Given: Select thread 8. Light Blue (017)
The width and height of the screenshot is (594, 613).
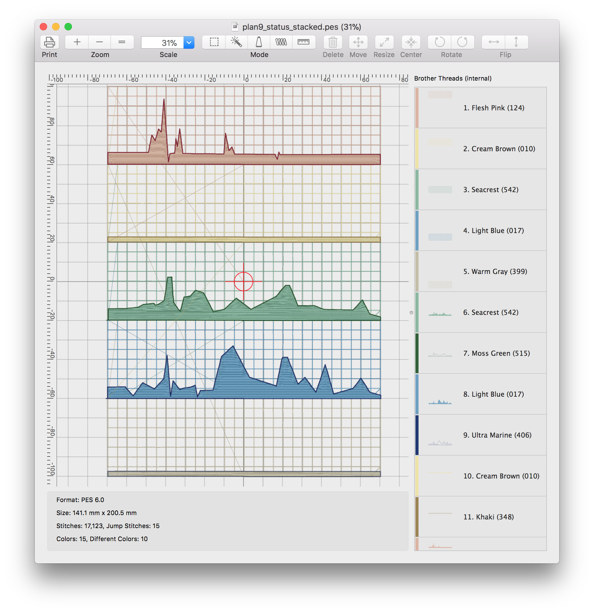Looking at the screenshot, I should 481,395.
